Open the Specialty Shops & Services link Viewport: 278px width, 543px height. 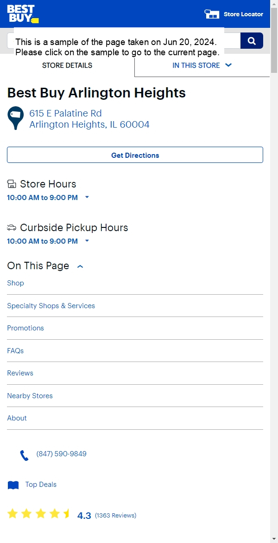pos(51,306)
